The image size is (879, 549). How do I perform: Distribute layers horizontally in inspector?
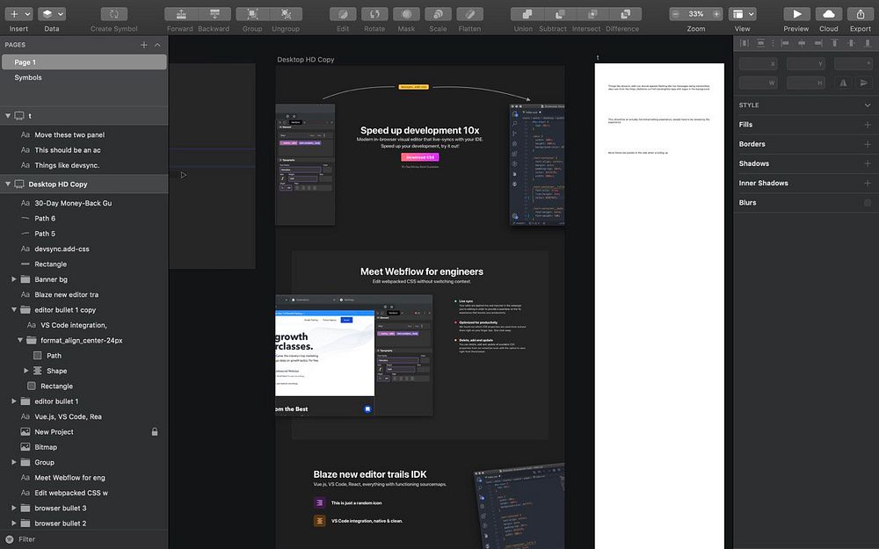coord(745,43)
